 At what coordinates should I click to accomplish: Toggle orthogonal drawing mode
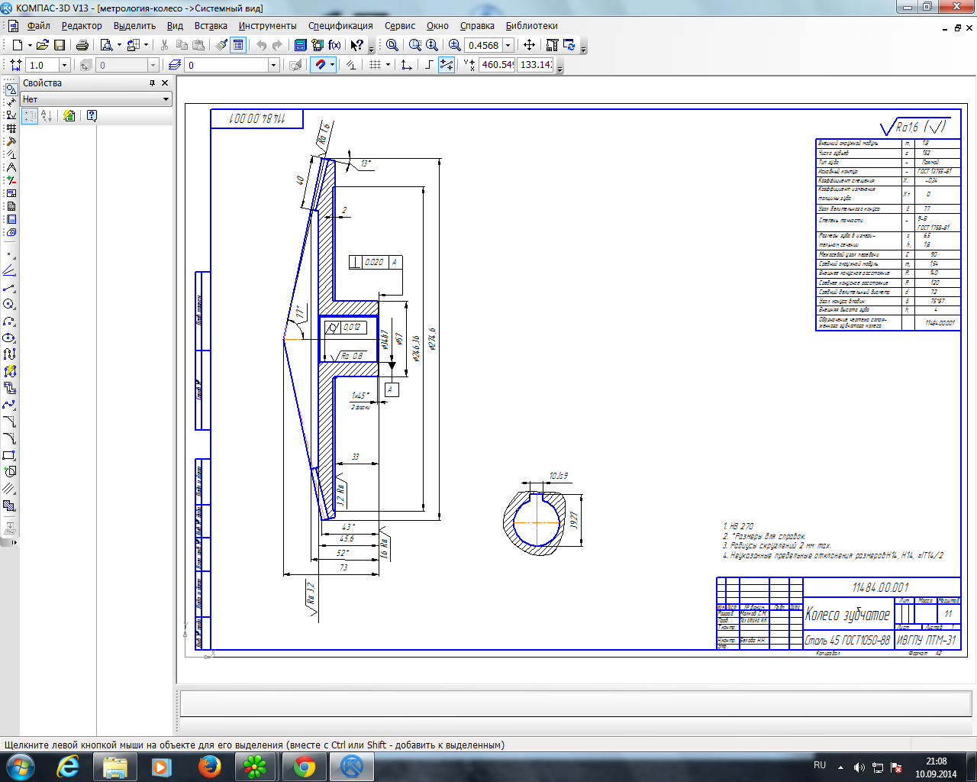click(428, 65)
